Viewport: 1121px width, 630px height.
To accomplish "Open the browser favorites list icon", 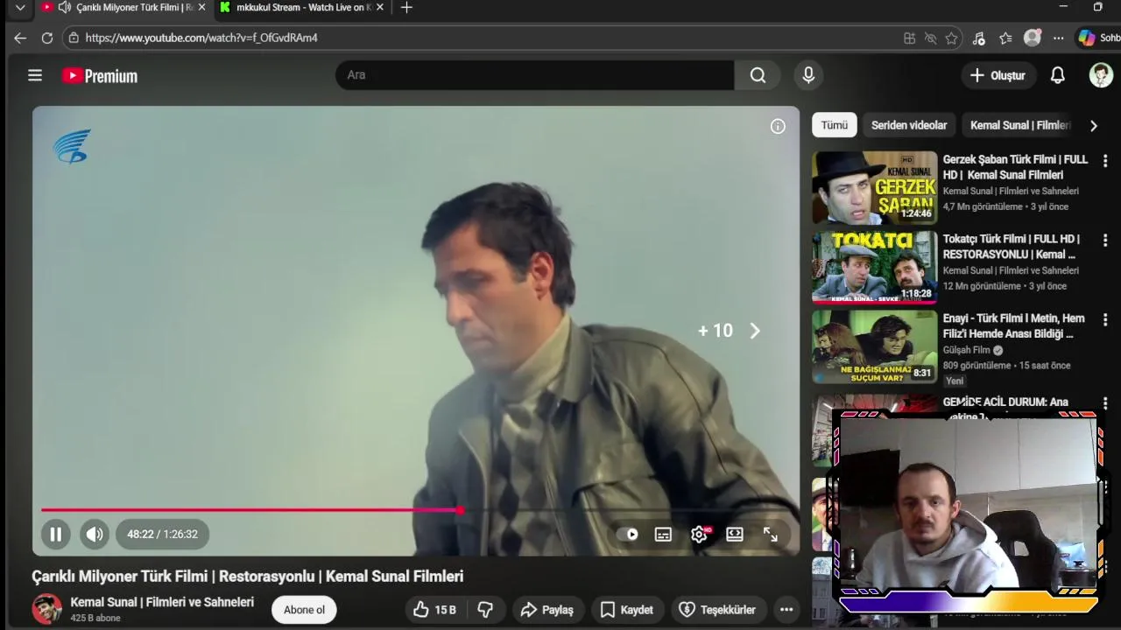I will click(x=1005, y=38).
